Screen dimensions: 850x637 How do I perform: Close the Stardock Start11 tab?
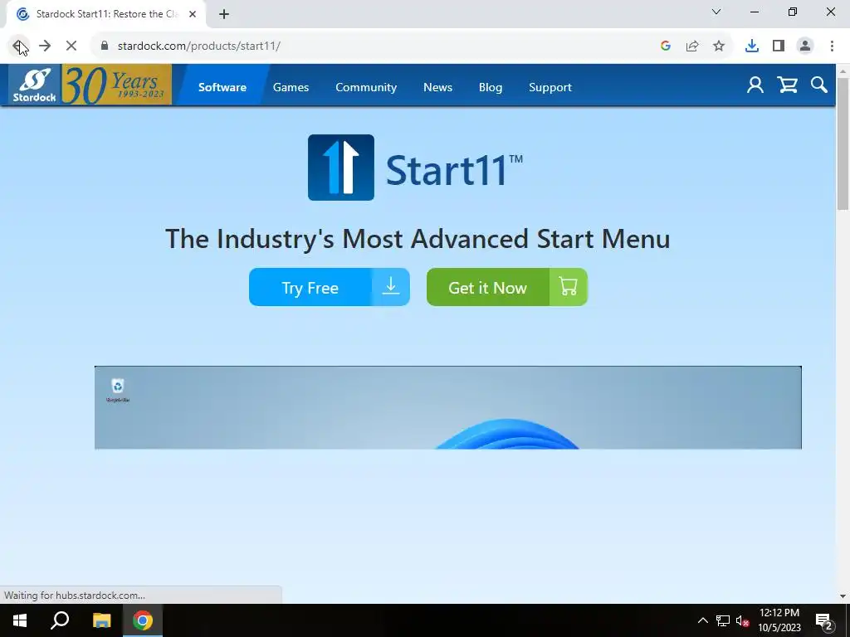pos(193,15)
